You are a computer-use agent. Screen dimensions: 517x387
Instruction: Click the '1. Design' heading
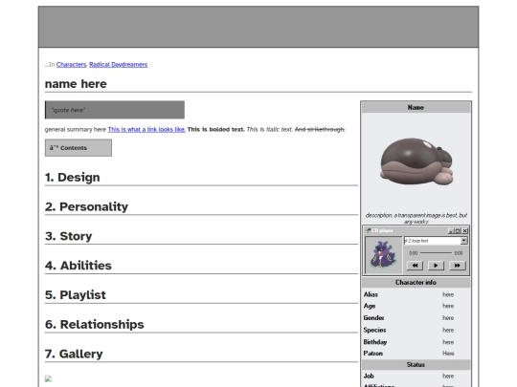pos(72,178)
